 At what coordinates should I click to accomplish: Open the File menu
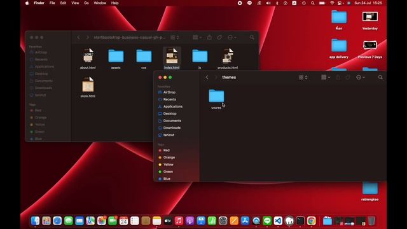[52, 3]
